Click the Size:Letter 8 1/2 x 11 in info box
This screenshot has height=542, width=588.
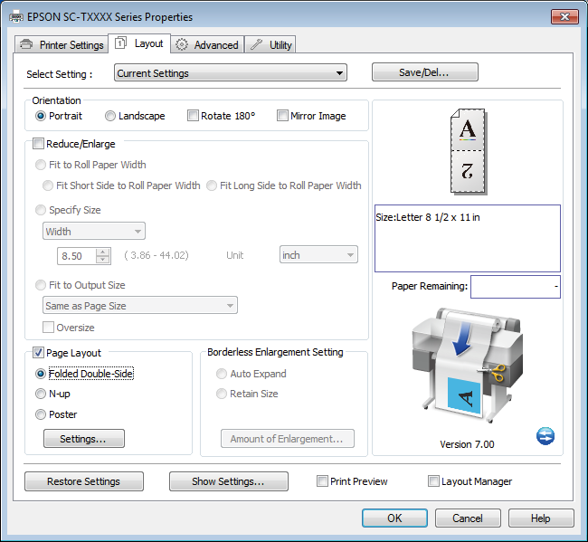[x=468, y=238]
